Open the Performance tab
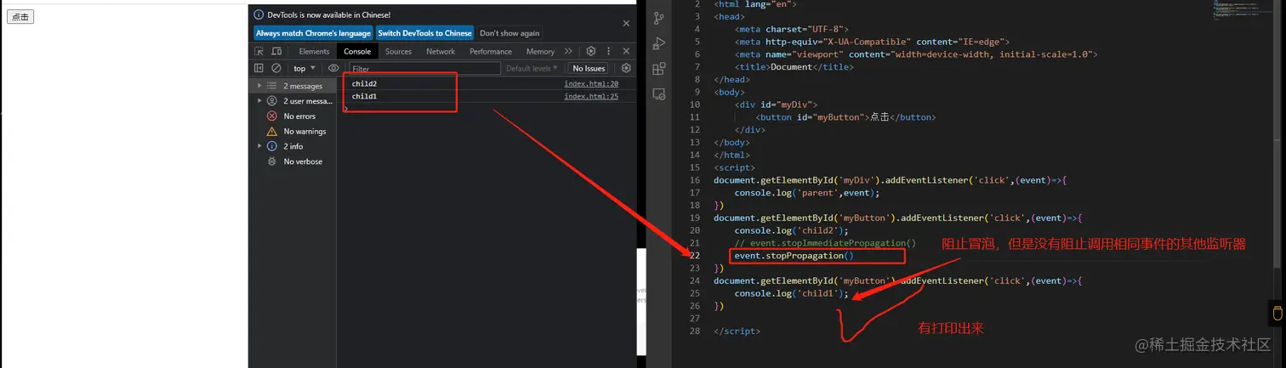The width and height of the screenshot is (1286, 368). 491,51
